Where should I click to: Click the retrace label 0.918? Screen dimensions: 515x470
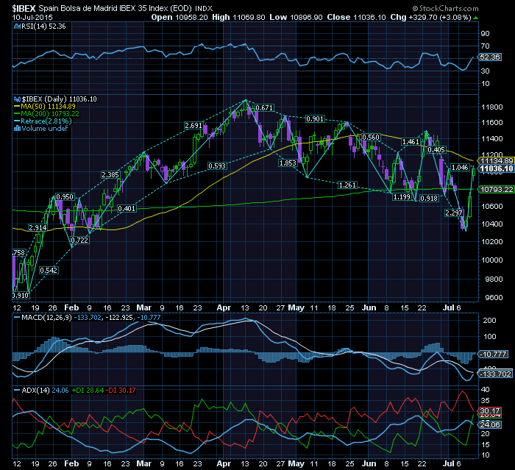click(429, 198)
